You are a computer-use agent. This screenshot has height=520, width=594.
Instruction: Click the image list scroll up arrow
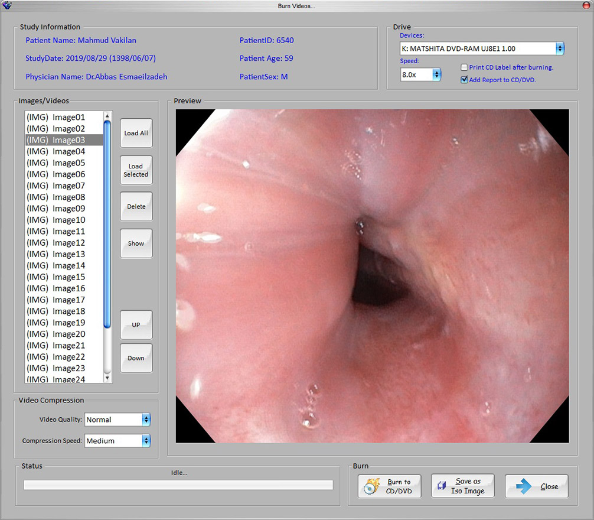point(107,116)
